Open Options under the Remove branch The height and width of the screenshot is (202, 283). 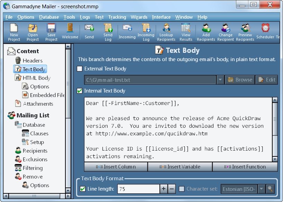click(x=36, y=185)
